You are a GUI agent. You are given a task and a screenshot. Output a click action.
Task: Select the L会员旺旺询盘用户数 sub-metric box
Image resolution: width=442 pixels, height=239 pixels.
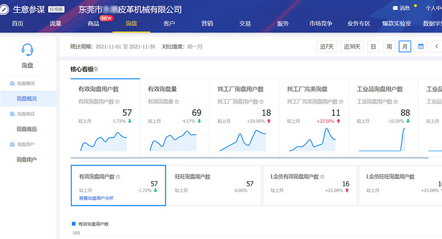click(400, 186)
